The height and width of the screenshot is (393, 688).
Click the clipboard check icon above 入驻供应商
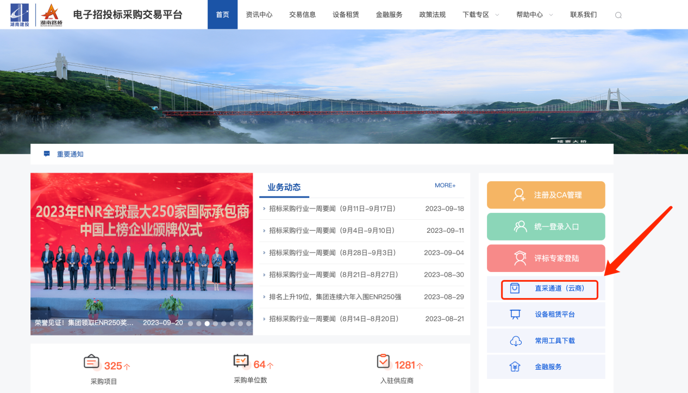[x=383, y=361]
